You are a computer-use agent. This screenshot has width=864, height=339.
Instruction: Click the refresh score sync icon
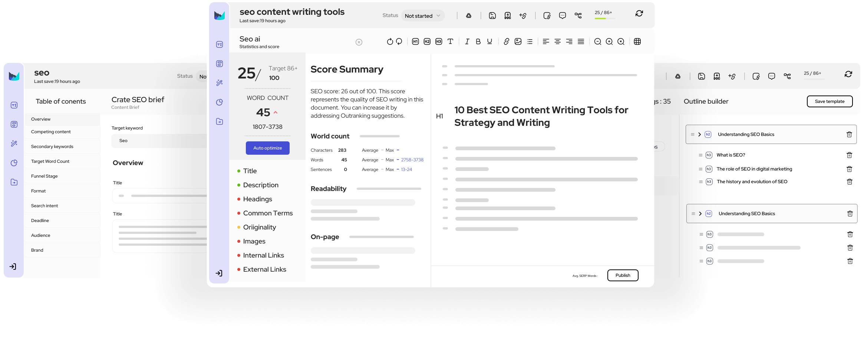click(639, 13)
